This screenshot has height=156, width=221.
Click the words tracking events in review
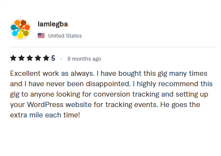(x=132, y=105)
